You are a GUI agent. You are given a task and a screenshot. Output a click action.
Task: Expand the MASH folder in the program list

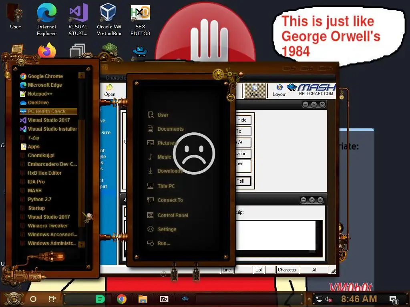(x=48, y=191)
